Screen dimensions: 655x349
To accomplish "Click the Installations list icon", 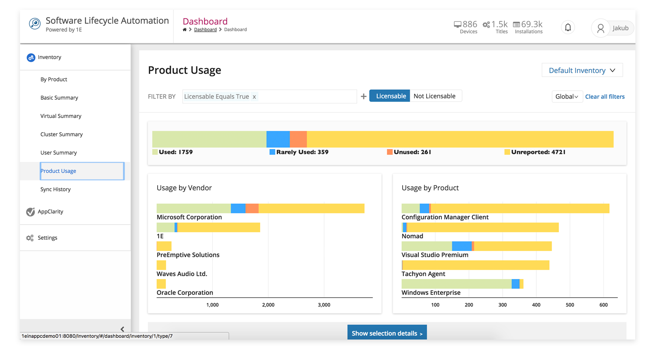I will (517, 24).
